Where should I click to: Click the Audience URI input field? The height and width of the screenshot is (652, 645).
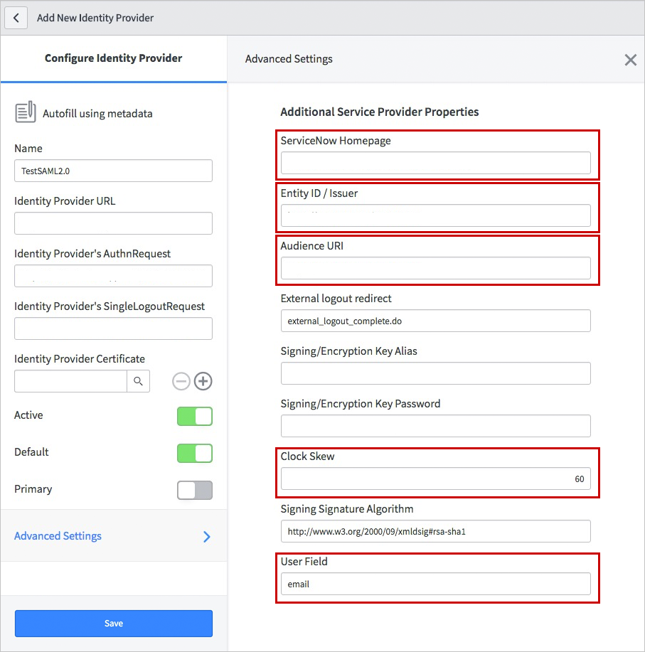click(435, 268)
